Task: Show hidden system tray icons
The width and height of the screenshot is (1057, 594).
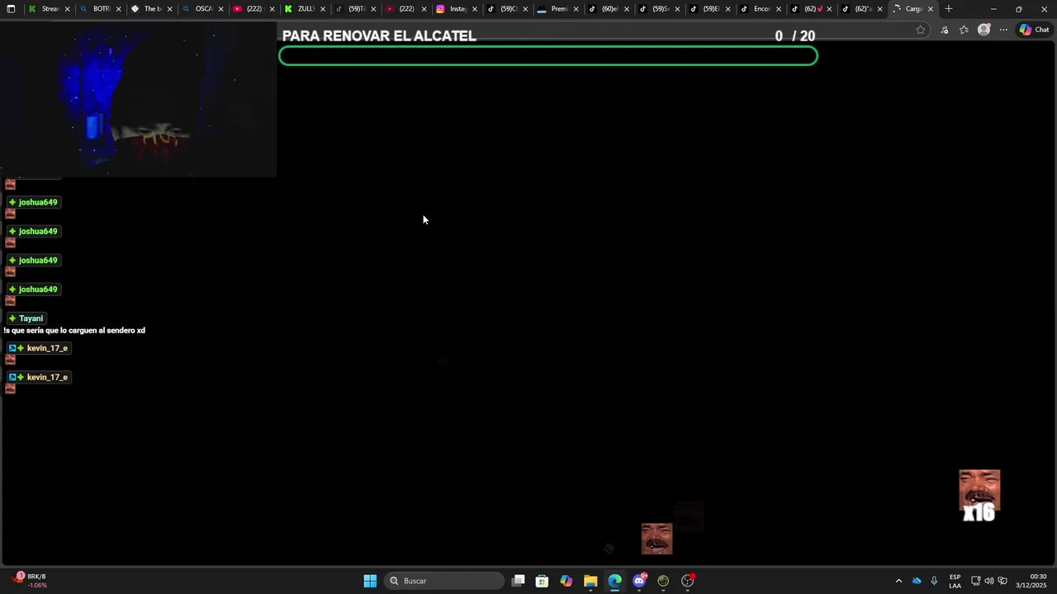Action: (898, 581)
